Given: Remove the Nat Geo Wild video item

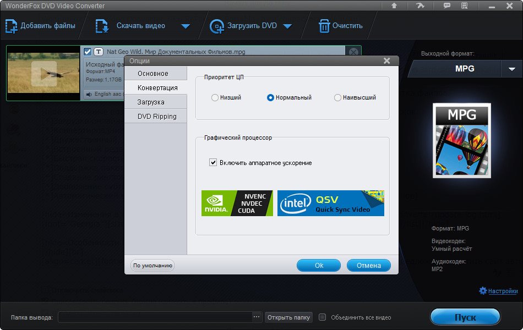Looking at the screenshot, I should click(353, 52).
